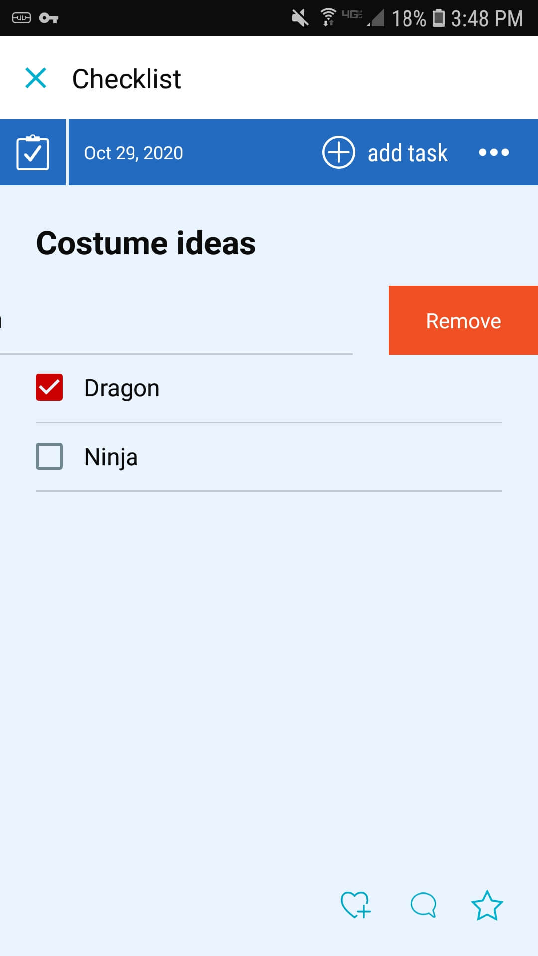Select the add task label
Screen dimensions: 538x956
[407, 153]
